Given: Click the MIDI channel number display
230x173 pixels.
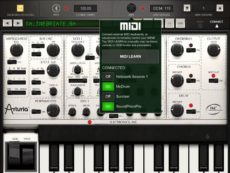Looking at the screenshot, I should point(203,9).
